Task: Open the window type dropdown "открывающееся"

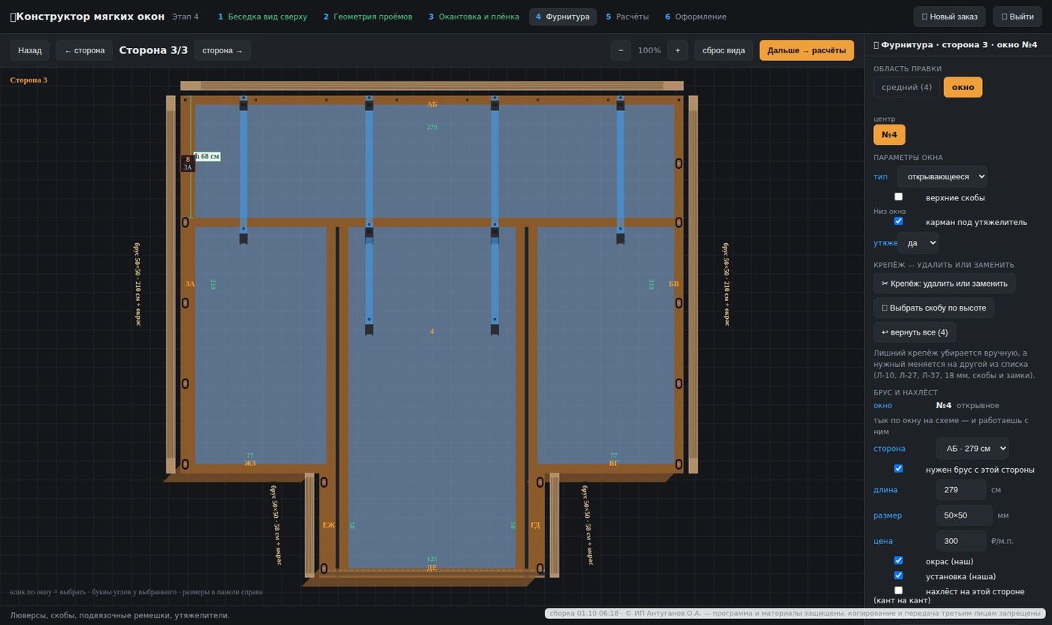Action: [942, 176]
